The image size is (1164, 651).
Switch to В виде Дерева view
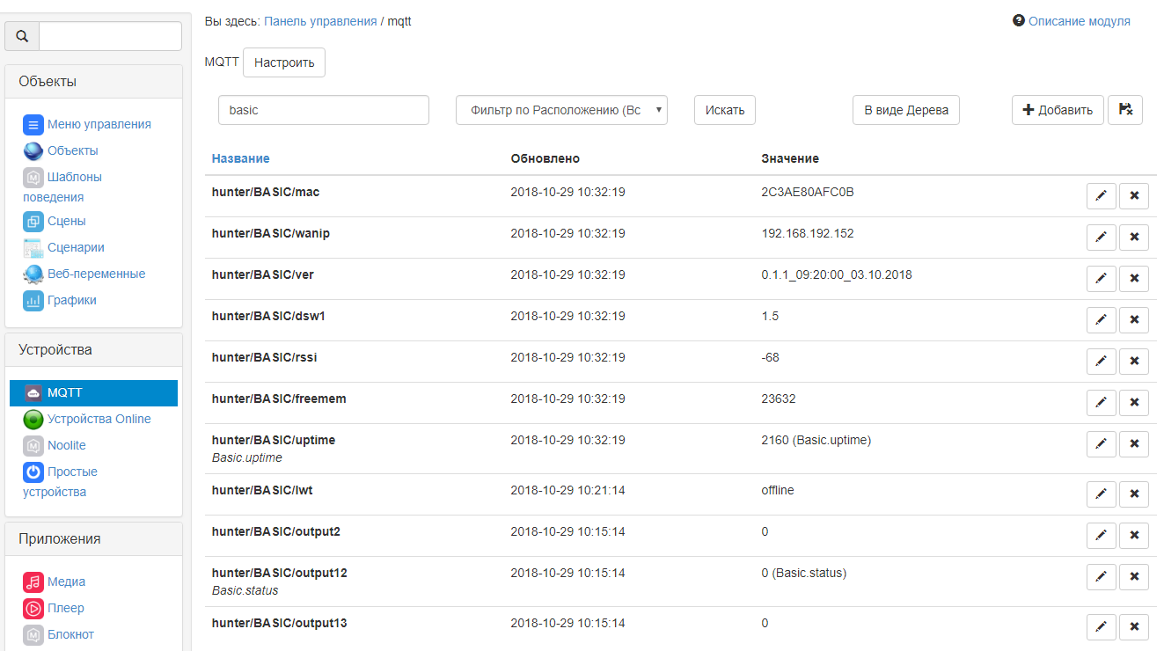905,110
